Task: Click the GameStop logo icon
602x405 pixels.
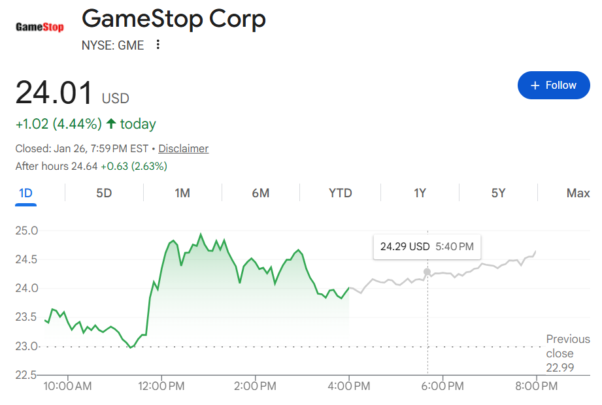Action: tap(40, 27)
